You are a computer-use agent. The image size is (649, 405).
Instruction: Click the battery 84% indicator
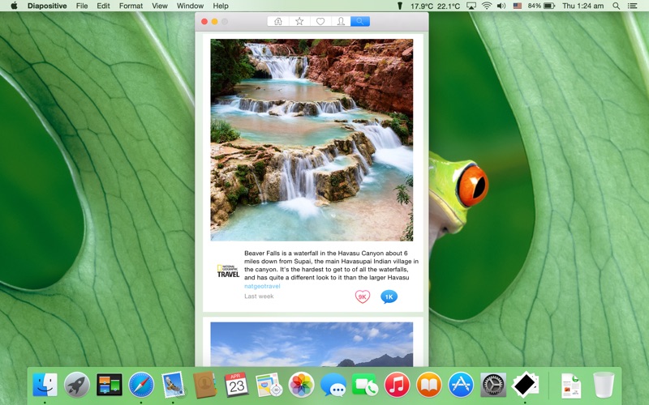(541, 6)
